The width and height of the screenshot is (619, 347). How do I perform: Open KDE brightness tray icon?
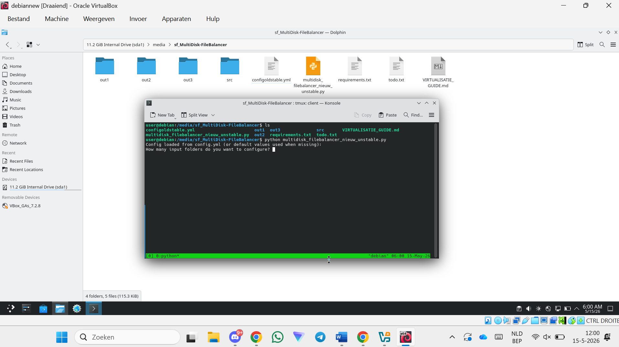tap(538, 309)
